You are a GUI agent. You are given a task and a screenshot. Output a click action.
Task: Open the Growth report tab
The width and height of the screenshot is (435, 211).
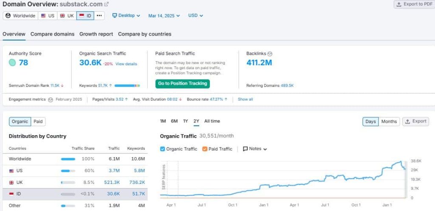pos(96,34)
